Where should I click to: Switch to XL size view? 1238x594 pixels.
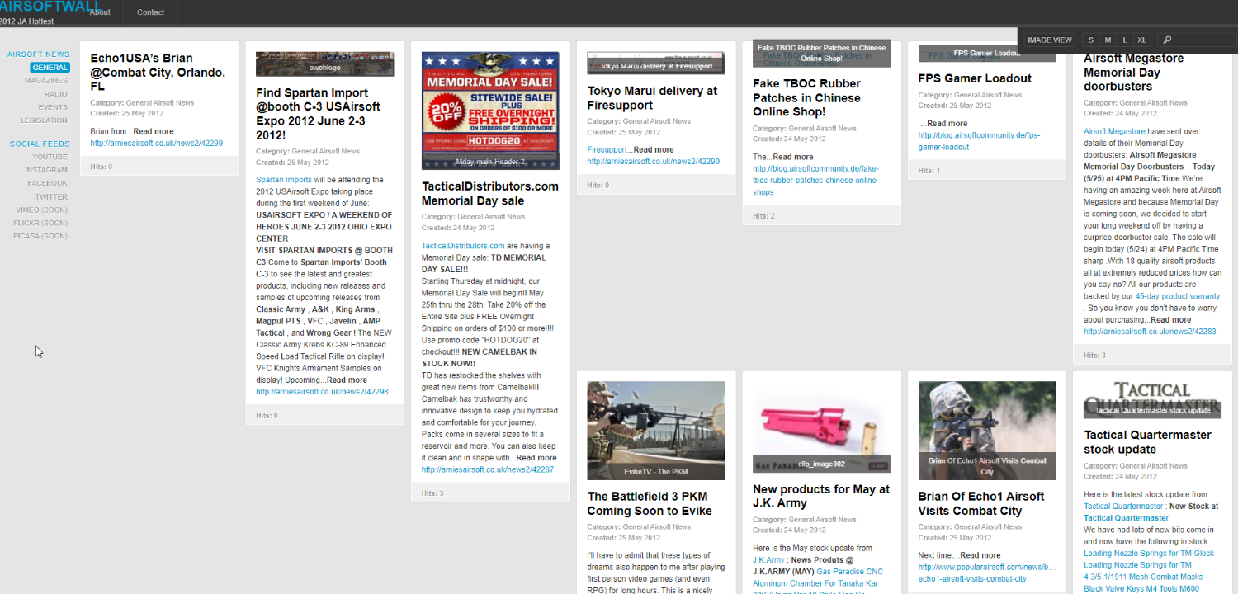point(1141,40)
